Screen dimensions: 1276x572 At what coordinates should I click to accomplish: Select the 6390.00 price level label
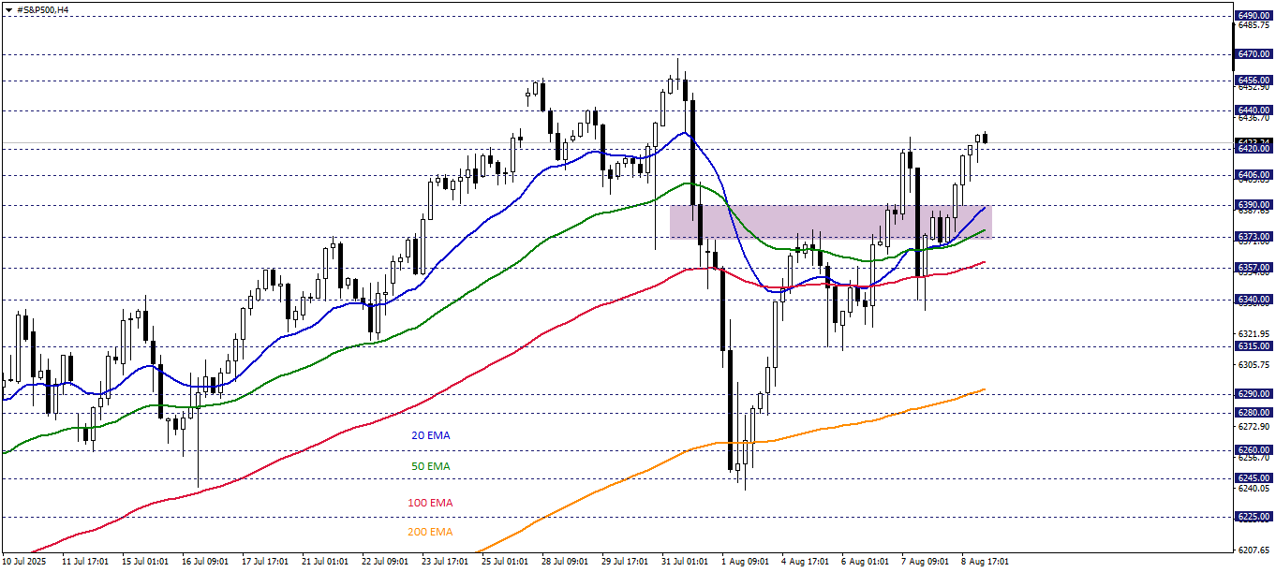[1254, 205]
